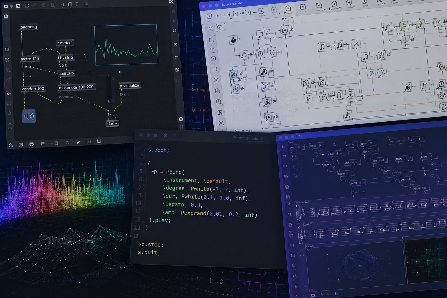Click the green waveform scope display
The height and width of the screenshot is (298, 447).
point(126,45)
